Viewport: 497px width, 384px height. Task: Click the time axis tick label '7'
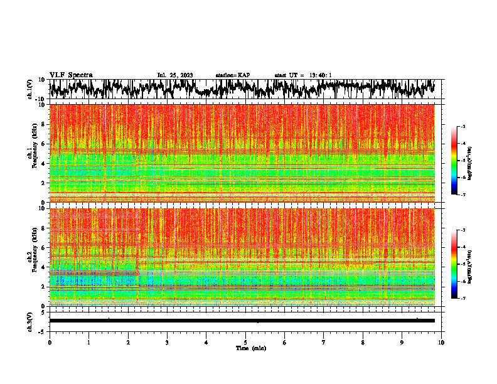[x=324, y=343]
